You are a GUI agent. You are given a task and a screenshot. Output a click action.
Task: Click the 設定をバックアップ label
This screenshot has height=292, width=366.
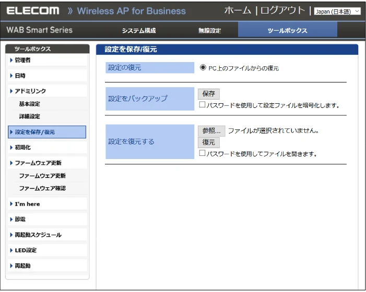pos(138,99)
